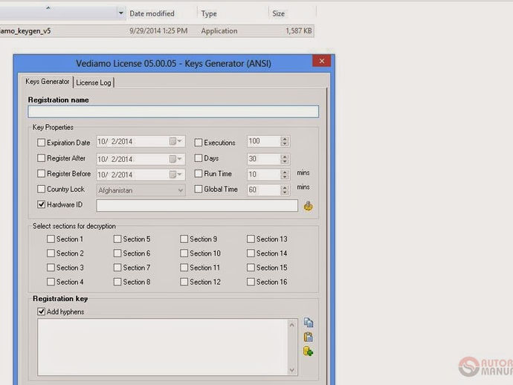This screenshot has width=513, height=385.
Task: Enable the Register After checkbox
Action: click(41, 158)
